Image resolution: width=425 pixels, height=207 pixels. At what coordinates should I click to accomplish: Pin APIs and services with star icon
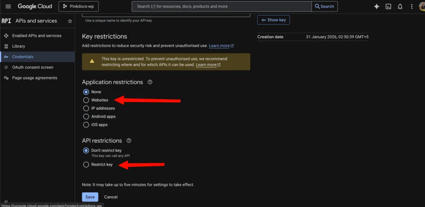click(x=70, y=21)
